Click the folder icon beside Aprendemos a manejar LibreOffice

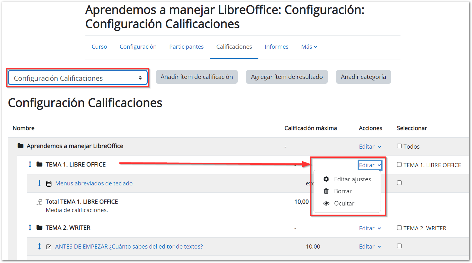[x=20, y=145]
